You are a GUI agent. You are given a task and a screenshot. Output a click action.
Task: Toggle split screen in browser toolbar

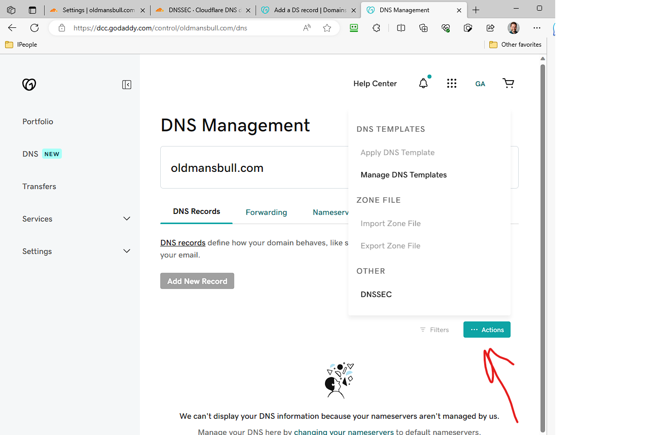click(401, 28)
